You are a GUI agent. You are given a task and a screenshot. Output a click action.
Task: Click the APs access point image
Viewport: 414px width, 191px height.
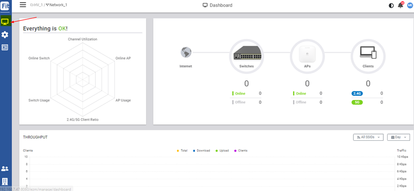click(x=307, y=54)
